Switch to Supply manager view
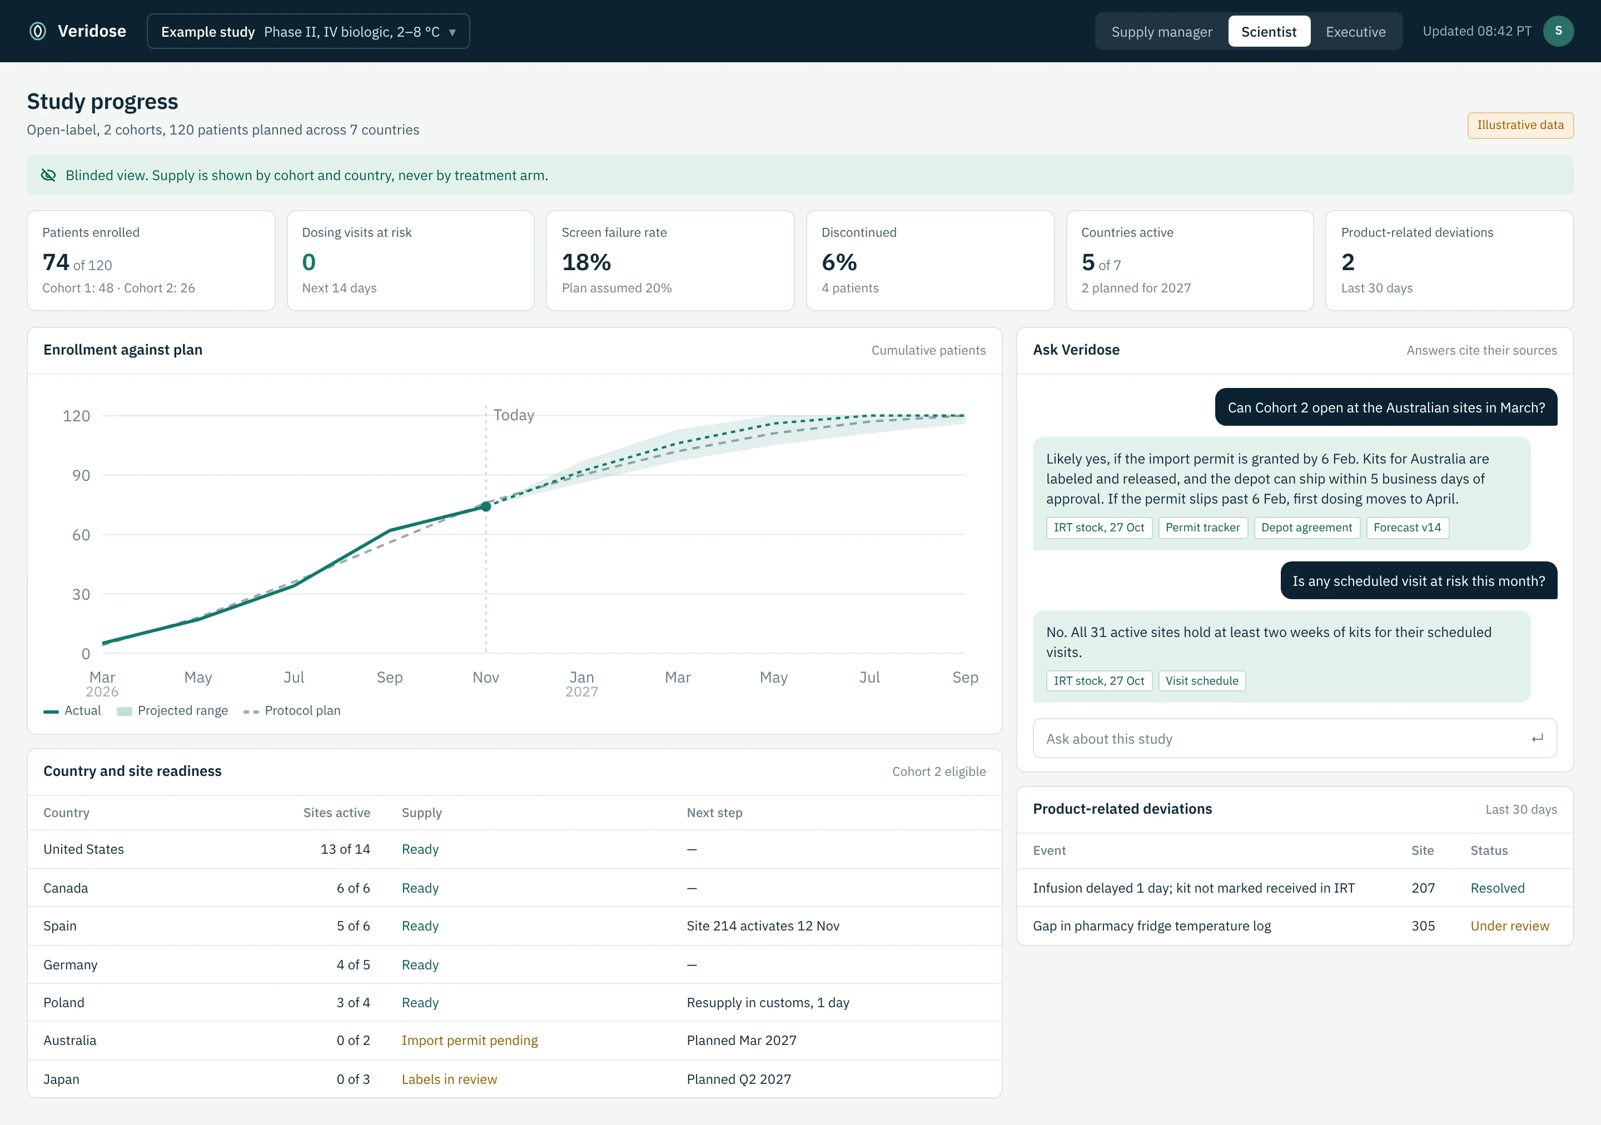 1162,31
